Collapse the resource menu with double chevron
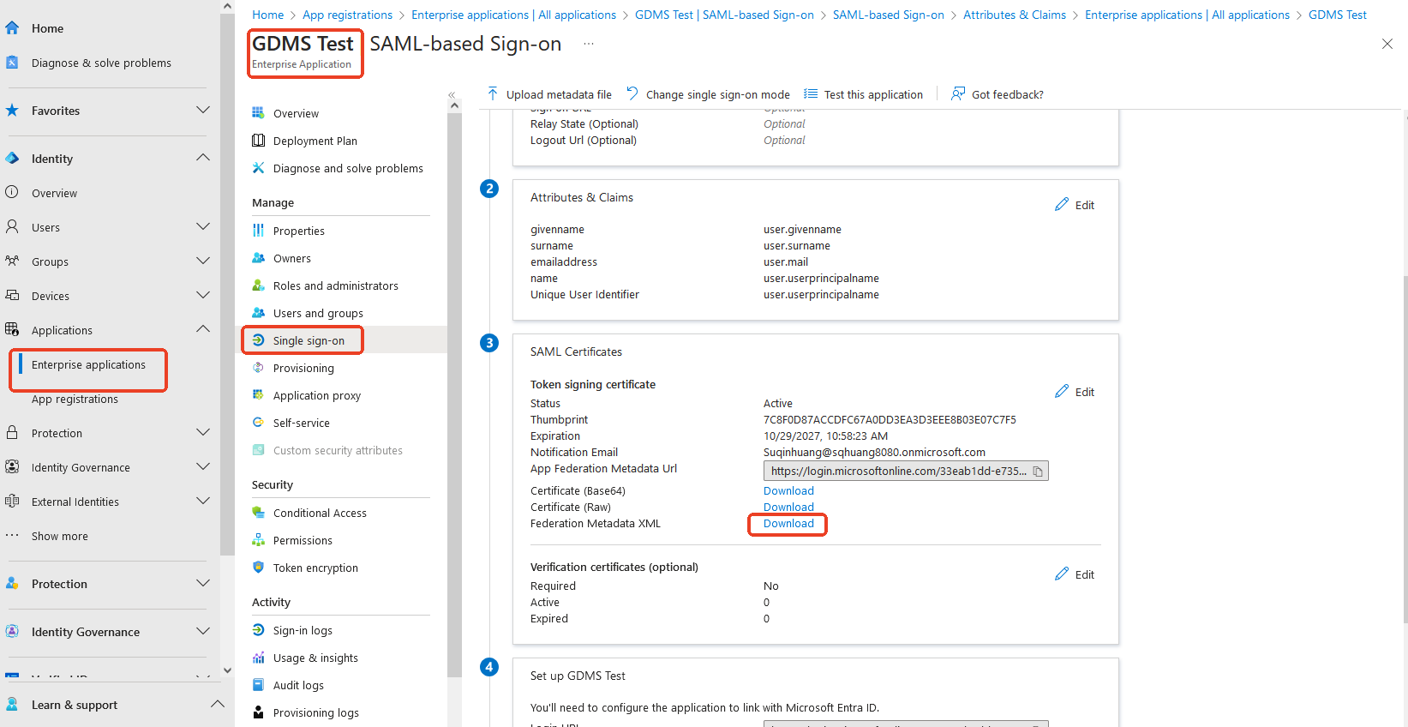The image size is (1408, 727). tap(452, 95)
